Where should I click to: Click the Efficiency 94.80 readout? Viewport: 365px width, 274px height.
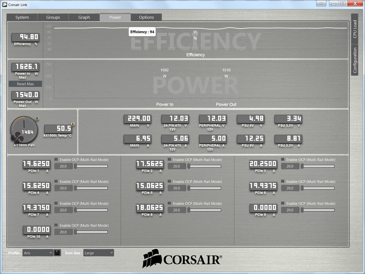coord(25,37)
